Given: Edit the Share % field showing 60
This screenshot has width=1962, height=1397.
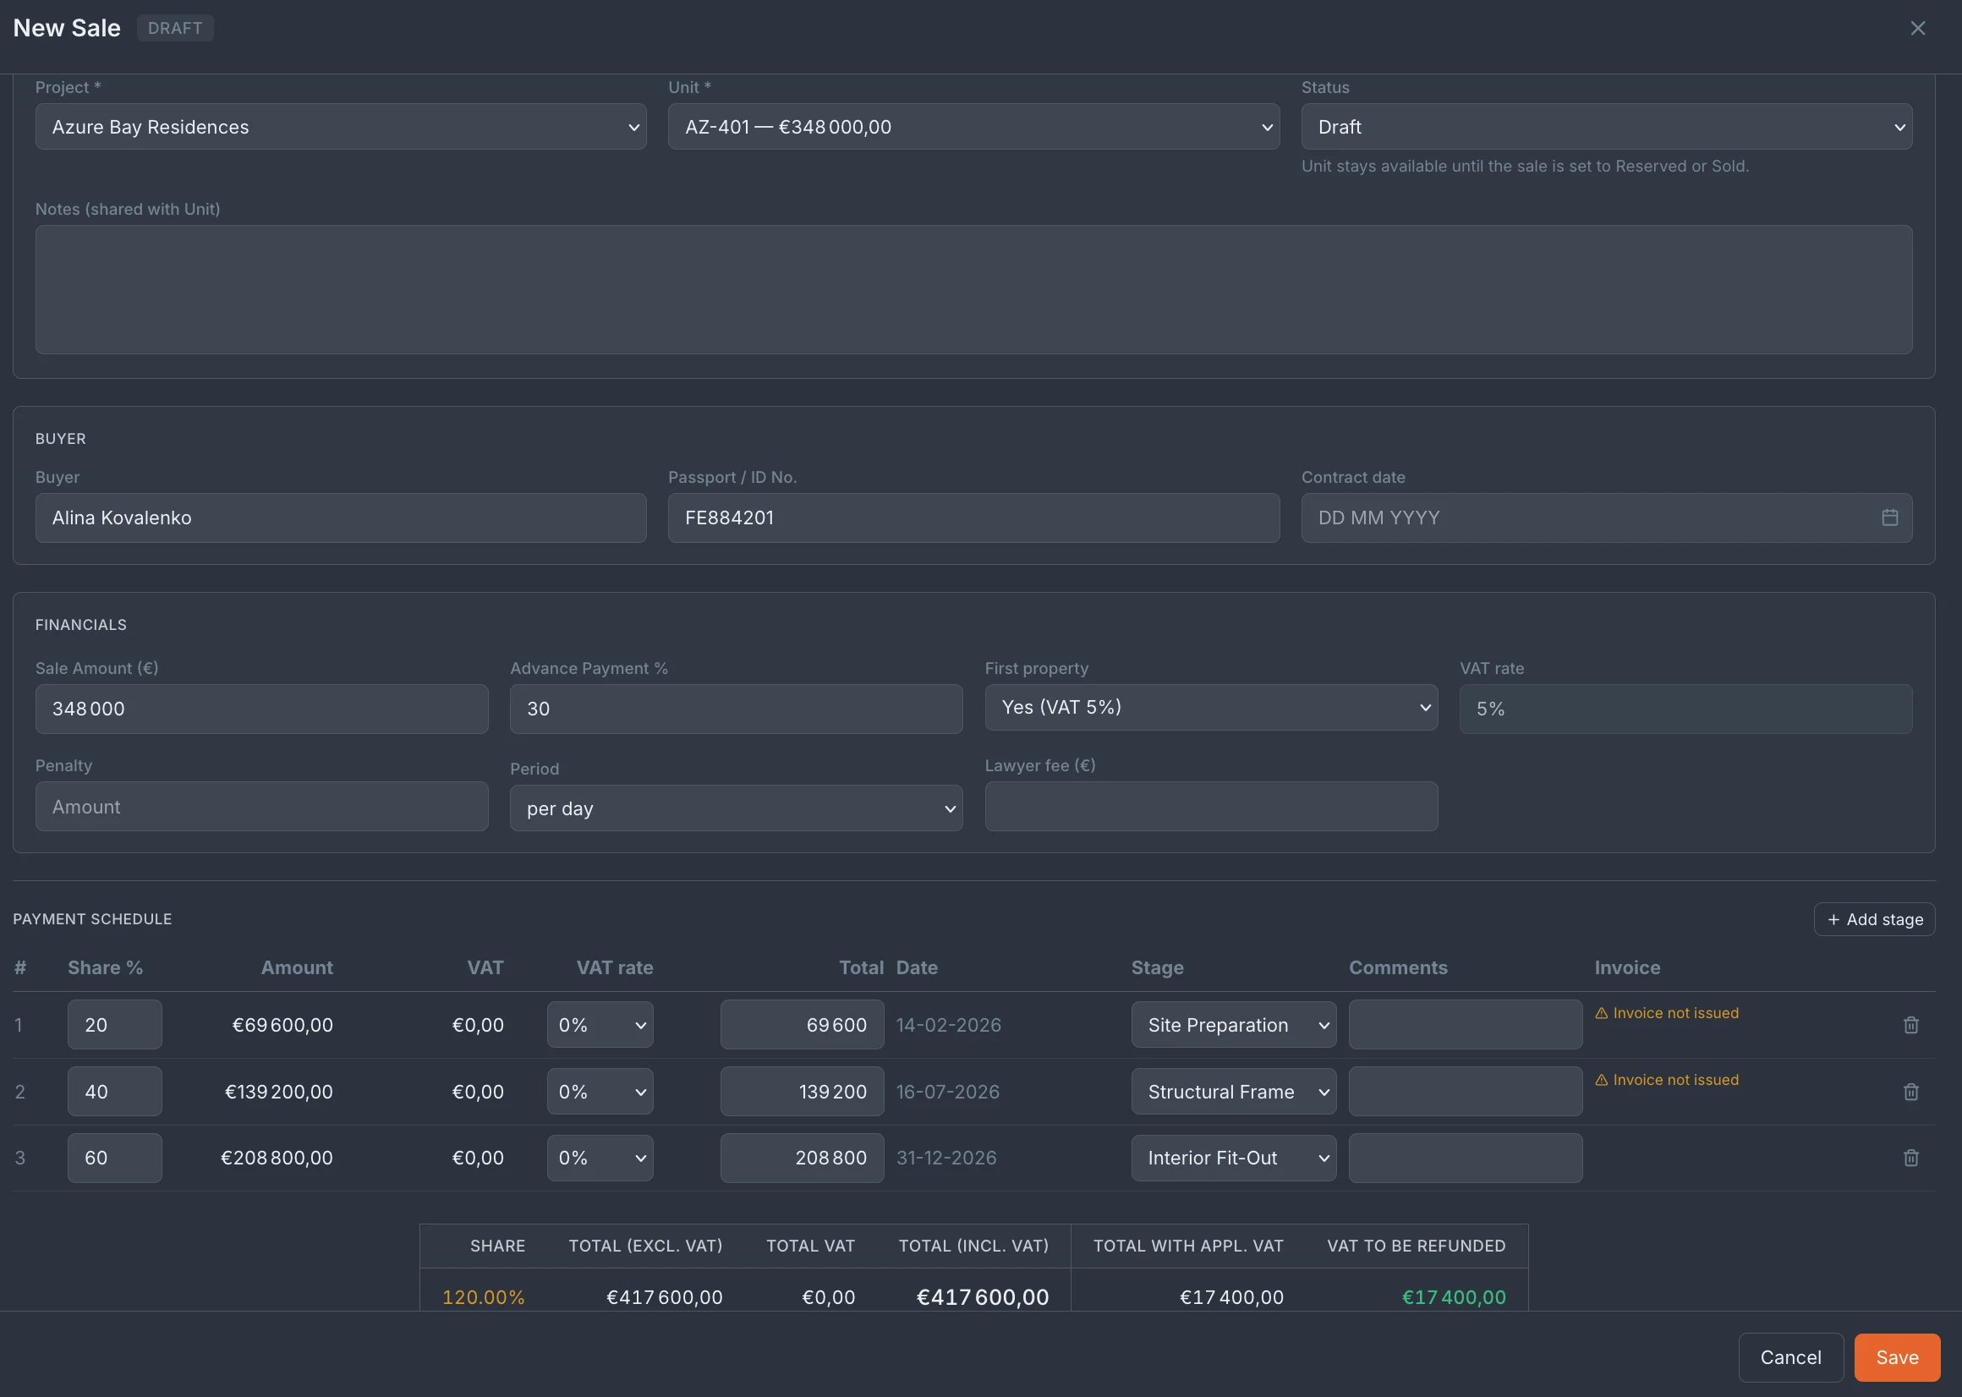Looking at the screenshot, I should pyautogui.click(x=114, y=1158).
